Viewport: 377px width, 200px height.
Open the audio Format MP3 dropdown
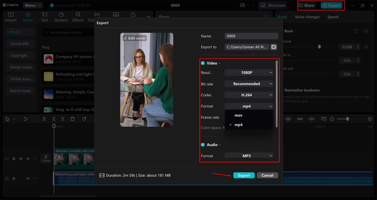(x=249, y=156)
